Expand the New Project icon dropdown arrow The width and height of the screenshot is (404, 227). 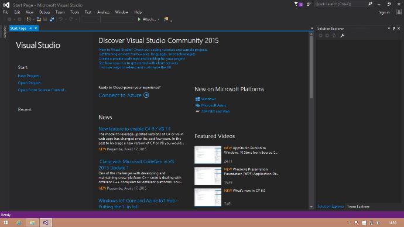pos(33,19)
